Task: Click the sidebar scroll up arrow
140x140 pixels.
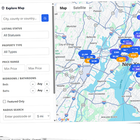Action: pyautogui.click(x=53, y=4)
